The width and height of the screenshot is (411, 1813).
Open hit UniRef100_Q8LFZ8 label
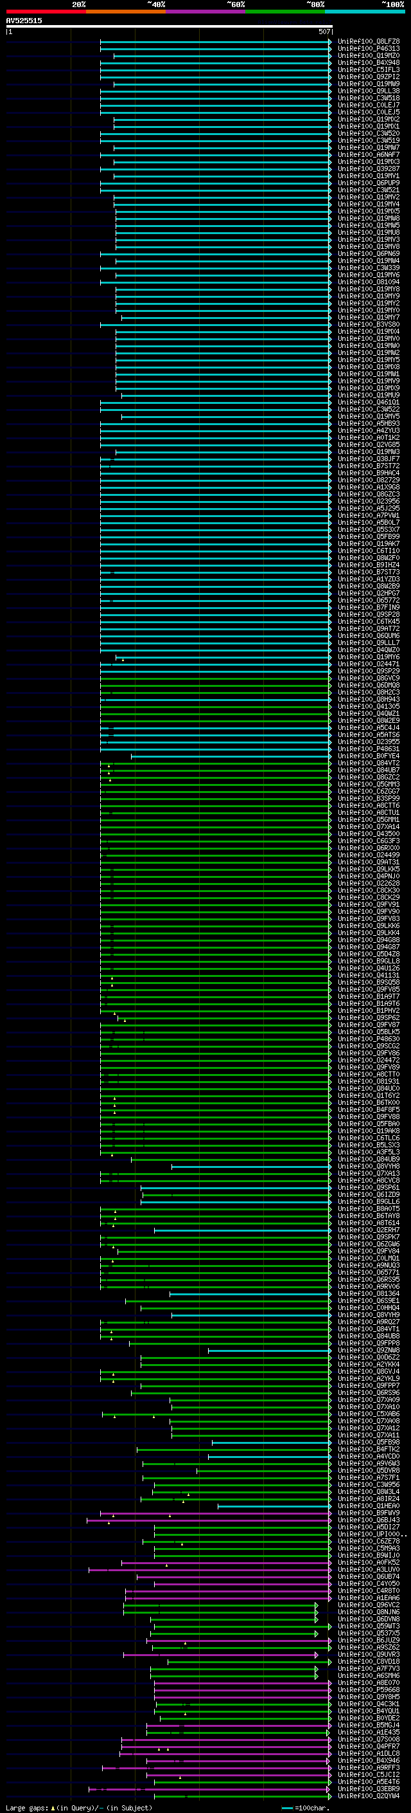click(x=369, y=42)
